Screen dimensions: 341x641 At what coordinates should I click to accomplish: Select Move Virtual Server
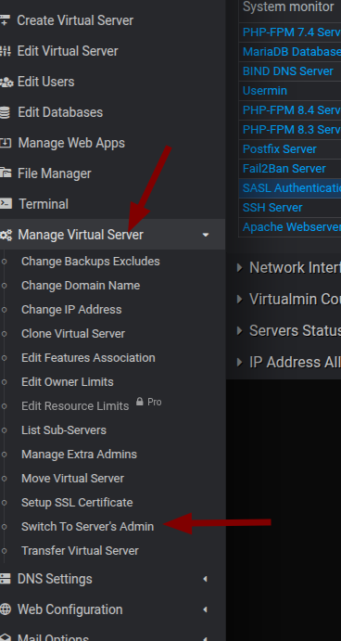[72, 479]
